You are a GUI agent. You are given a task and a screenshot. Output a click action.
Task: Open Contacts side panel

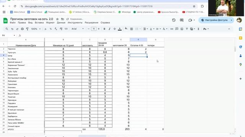click(x=241, y=56)
